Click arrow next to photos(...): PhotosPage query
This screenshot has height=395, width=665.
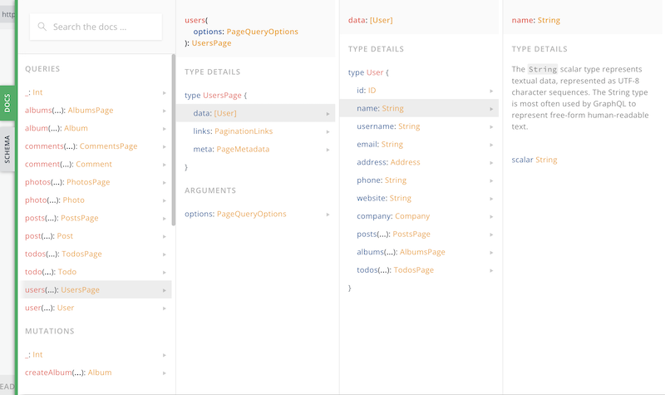click(x=165, y=182)
